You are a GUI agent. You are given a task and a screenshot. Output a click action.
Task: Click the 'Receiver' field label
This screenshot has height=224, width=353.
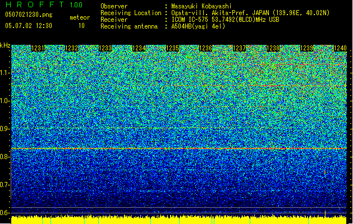(x=114, y=20)
